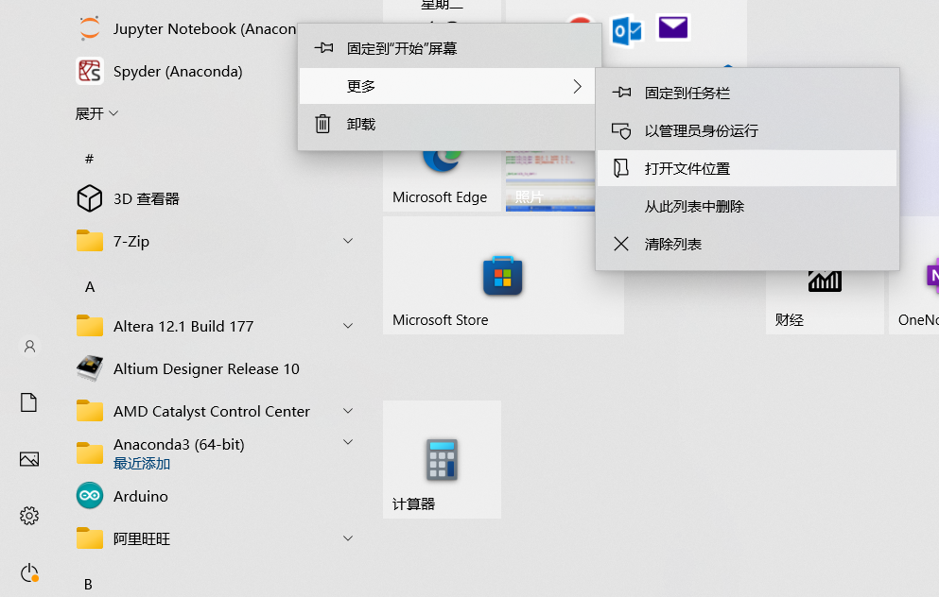Select 卸载 to uninstall
This screenshot has width=939, height=597.
click(x=446, y=124)
